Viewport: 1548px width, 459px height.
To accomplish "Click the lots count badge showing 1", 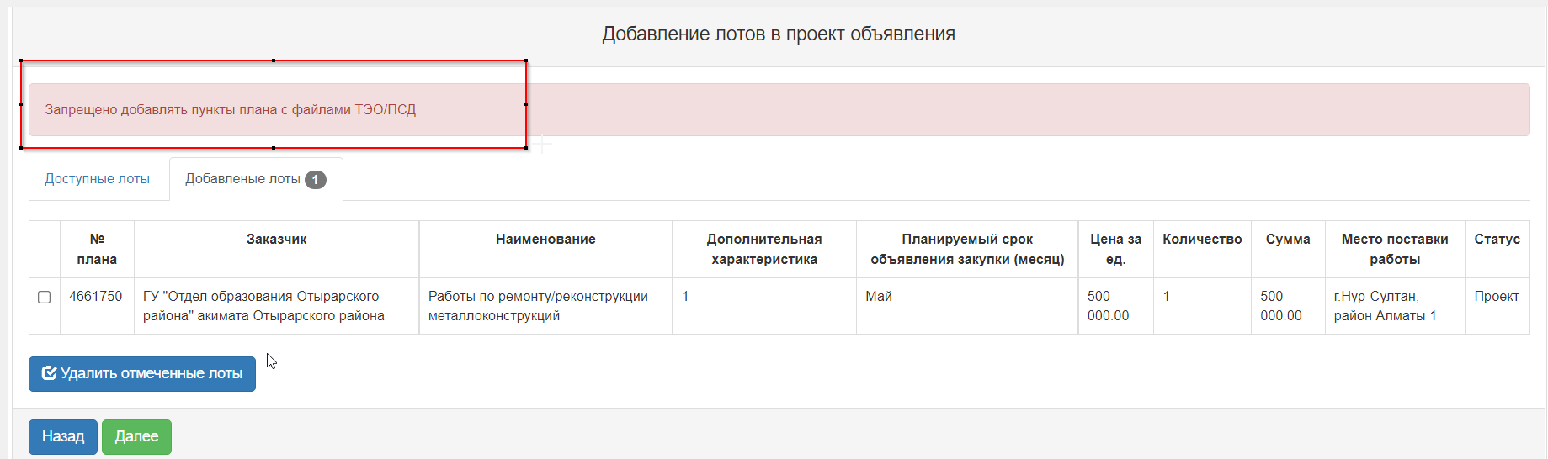I will (x=316, y=180).
